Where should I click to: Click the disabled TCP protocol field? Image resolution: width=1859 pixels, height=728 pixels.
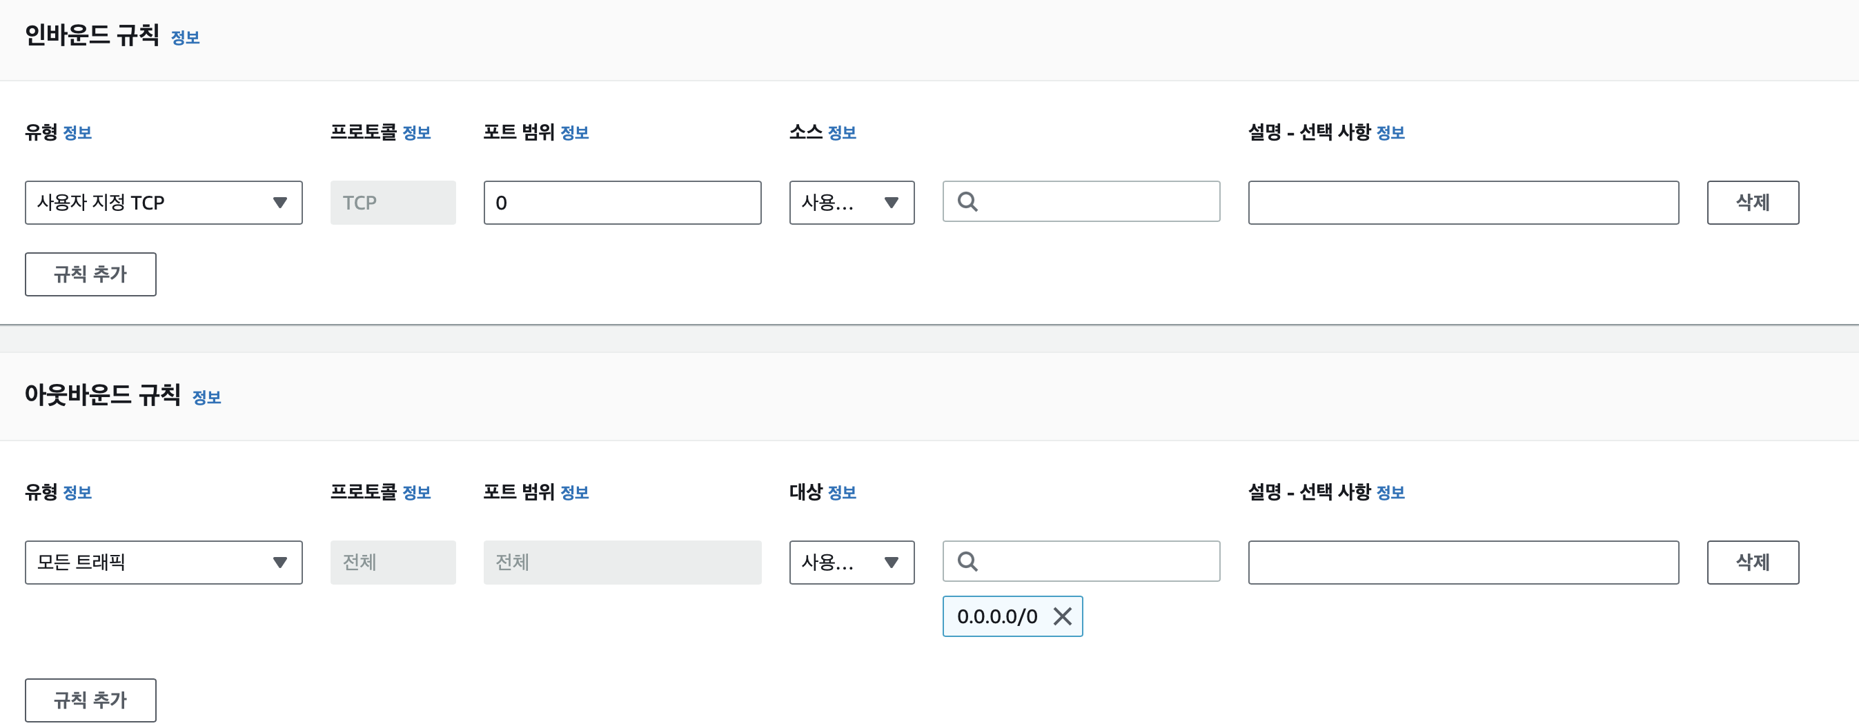click(393, 203)
